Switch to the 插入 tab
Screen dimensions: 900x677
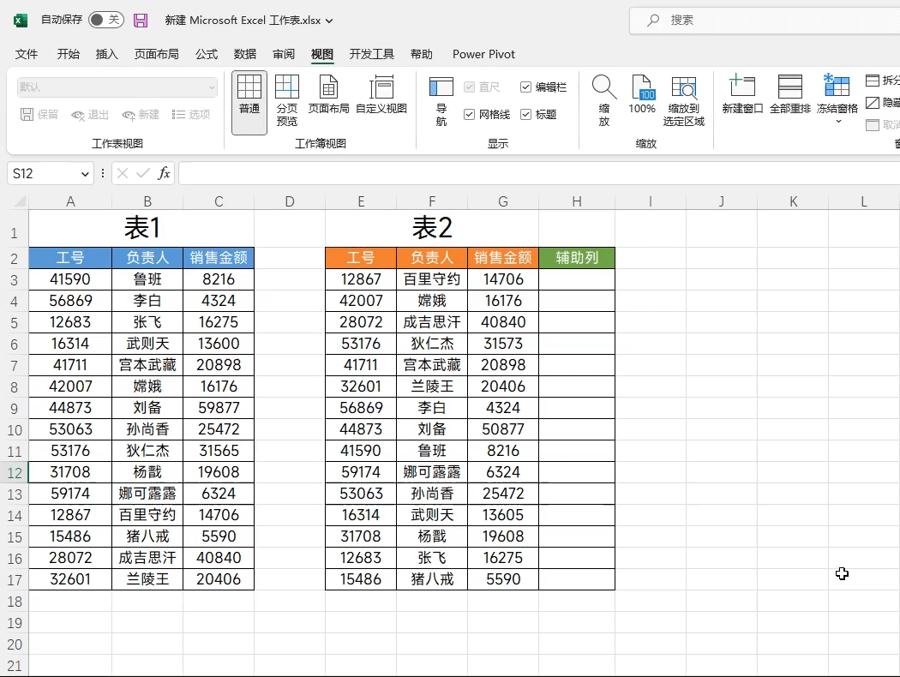coord(107,54)
